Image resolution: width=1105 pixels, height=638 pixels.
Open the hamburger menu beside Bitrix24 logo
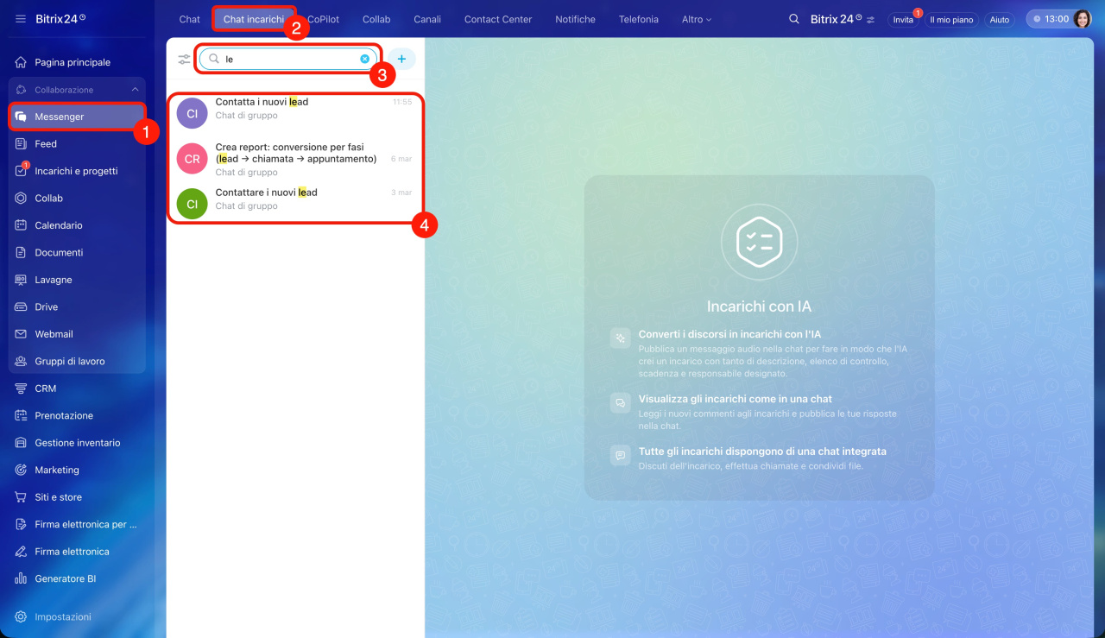coord(21,19)
